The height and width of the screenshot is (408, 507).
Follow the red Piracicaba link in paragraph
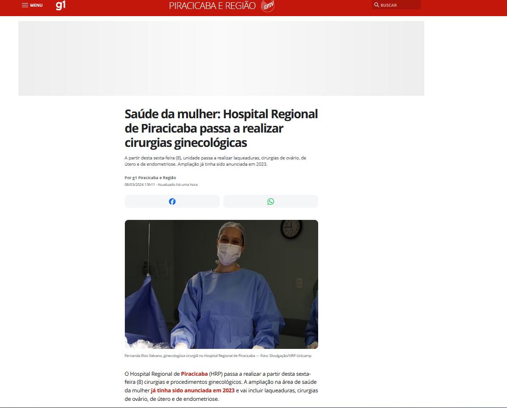tap(194, 374)
